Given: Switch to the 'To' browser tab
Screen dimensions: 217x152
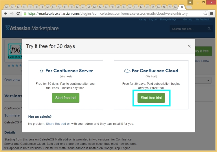Looking at the screenshot, I should (x=124, y=7).
